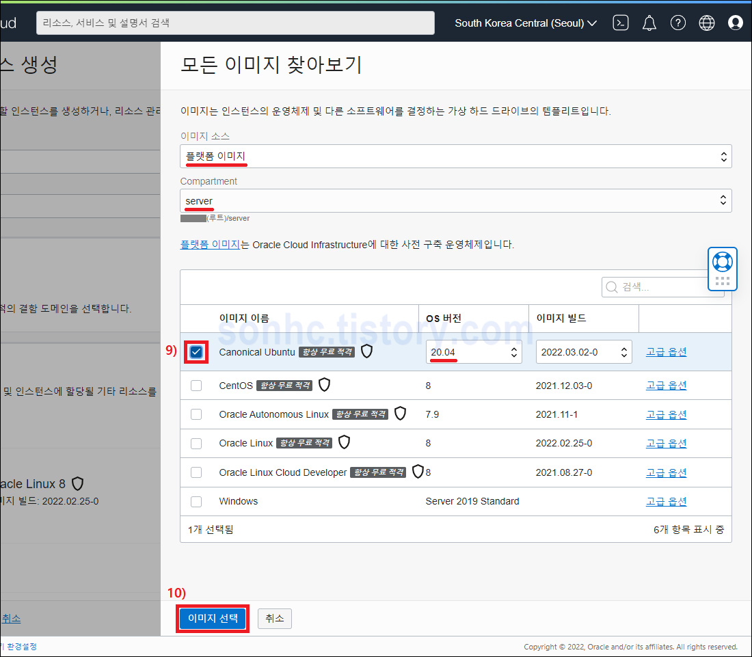Click the magnifier icon in image search box
The width and height of the screenshot is (752, 657).
click(x=611, y=286)
